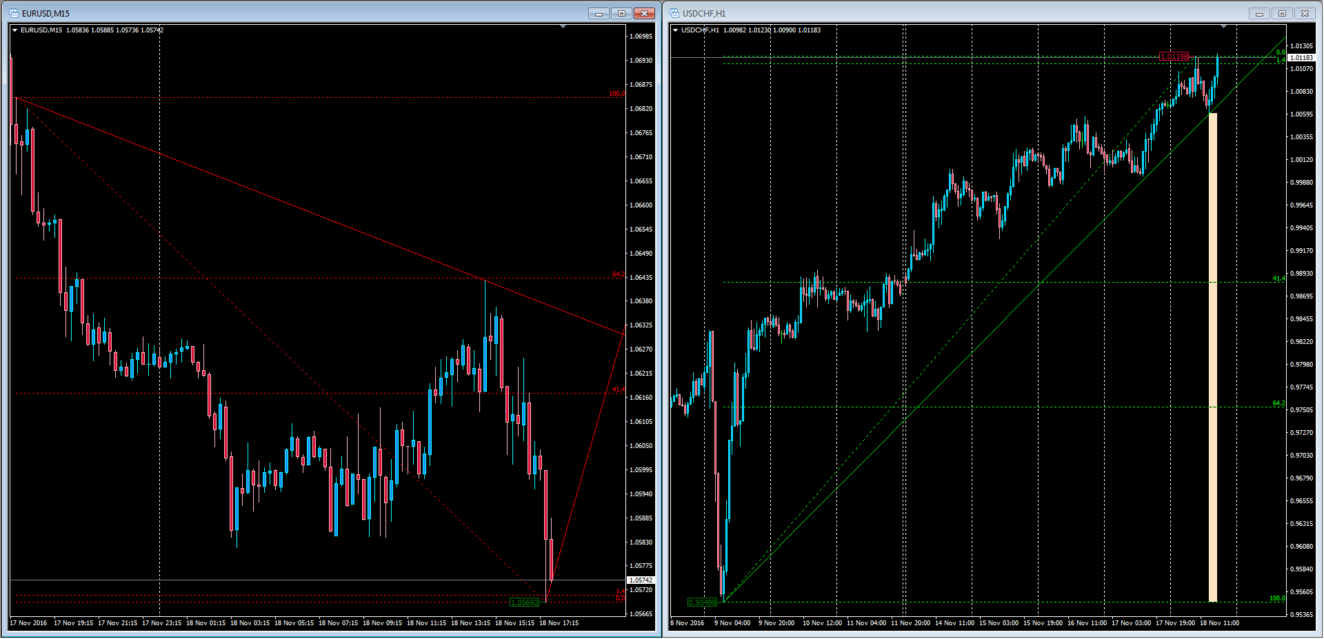Image resolution: width=1324 pixels, height=639 pixels.
Task: Select the green 0.95498 price label
Action: click(x=702, y=602)
